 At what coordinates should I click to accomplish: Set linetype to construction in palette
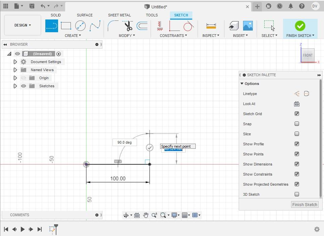tap(297, 94)
